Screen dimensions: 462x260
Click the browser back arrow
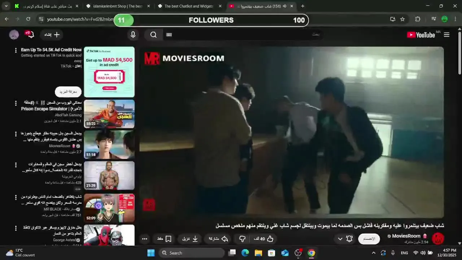(7, 19)
